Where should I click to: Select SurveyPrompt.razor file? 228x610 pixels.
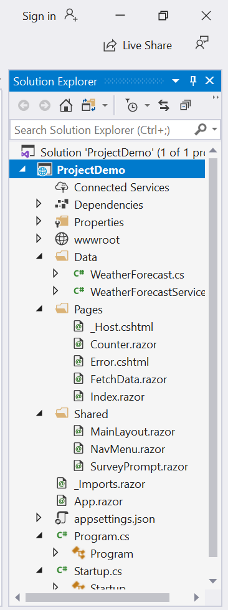(139, 467)
